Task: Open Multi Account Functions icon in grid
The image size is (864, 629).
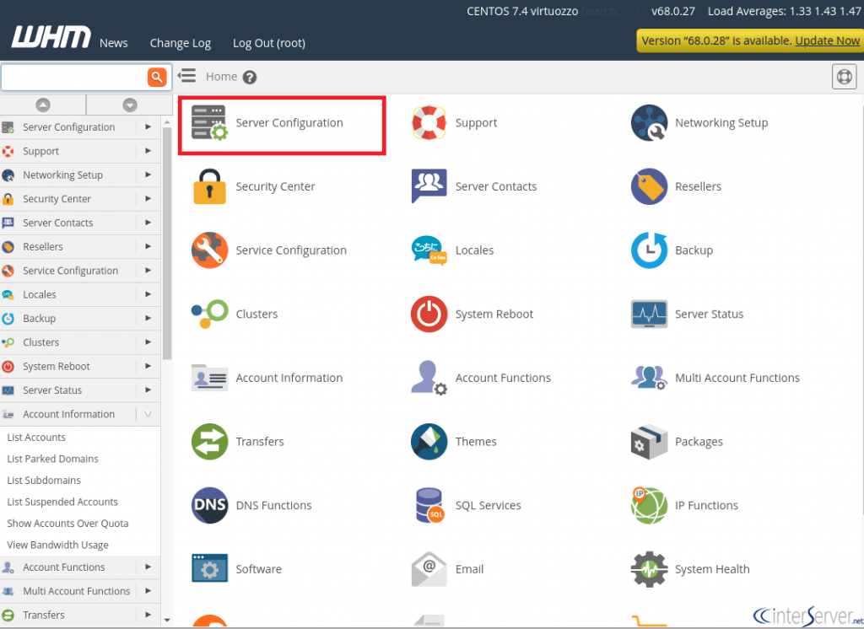Action: pos(649,378)
